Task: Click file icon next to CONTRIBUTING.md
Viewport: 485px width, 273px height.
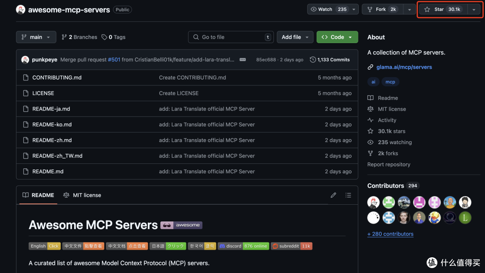Action: click(26, 78)
